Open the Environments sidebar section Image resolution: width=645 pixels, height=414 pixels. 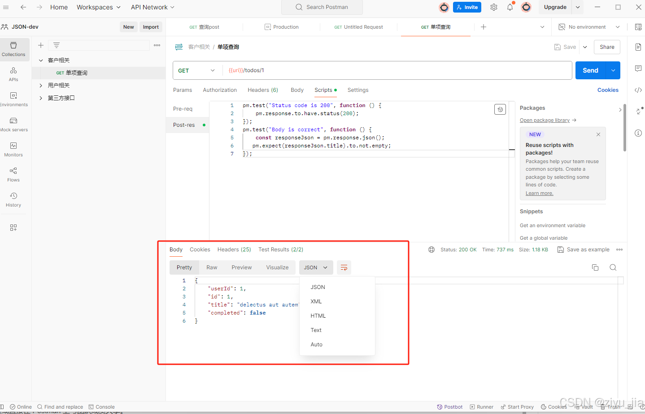tap(13, 99)
